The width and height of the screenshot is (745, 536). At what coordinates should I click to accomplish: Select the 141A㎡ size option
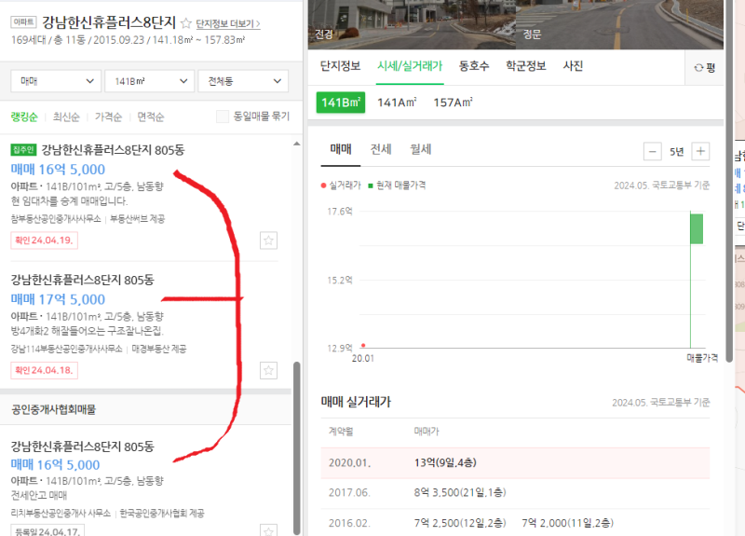397,103
